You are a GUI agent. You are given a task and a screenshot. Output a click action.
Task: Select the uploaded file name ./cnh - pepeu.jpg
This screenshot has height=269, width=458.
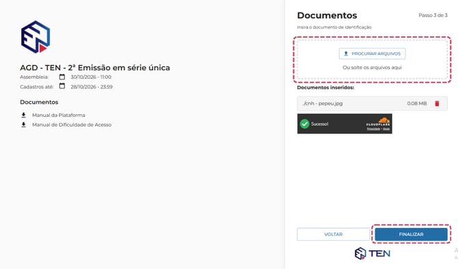[323, 103]
